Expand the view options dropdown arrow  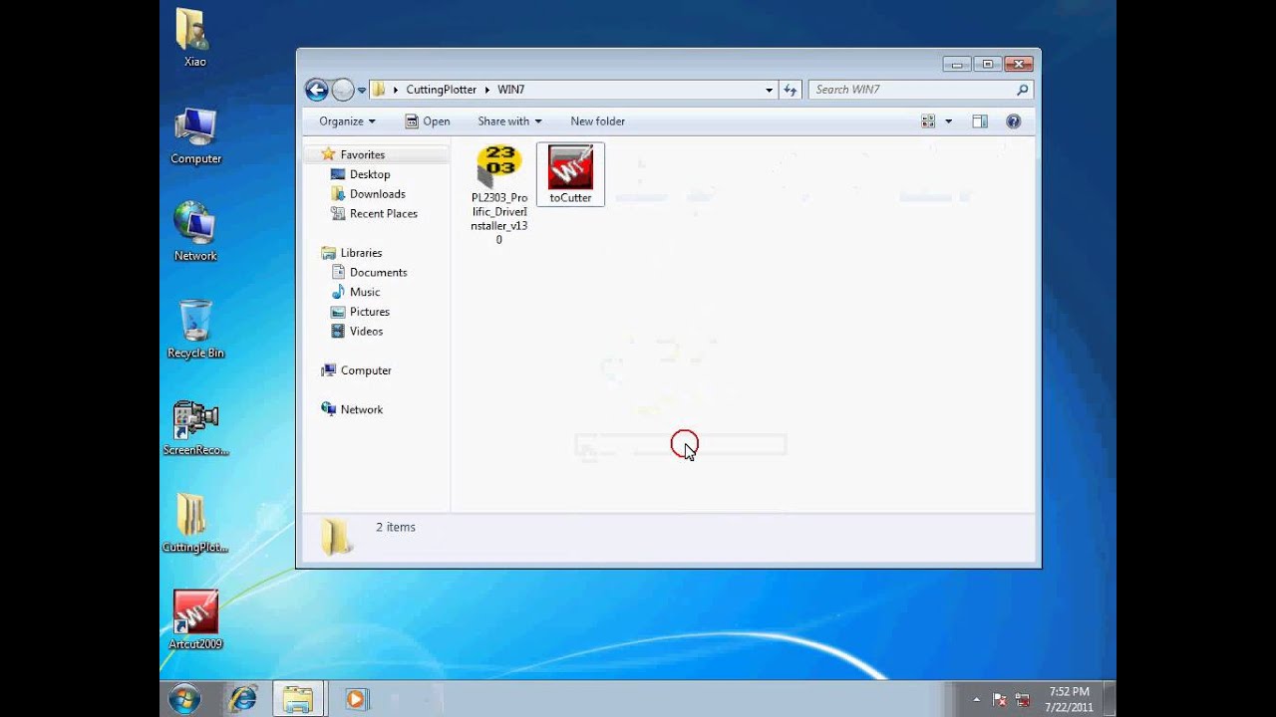point(948,121)
